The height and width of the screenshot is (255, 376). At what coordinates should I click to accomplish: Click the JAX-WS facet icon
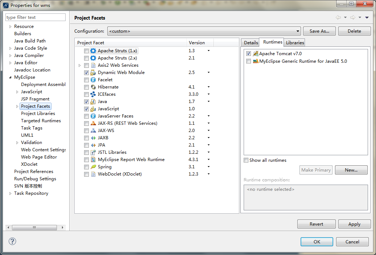pos(93,131)
